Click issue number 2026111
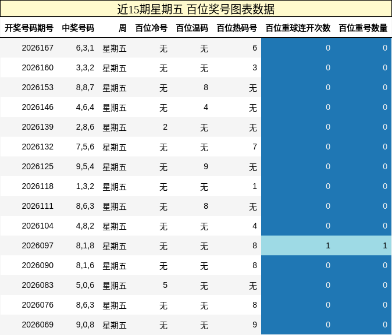Screen dimensions: 392x335 coord(37,206)
